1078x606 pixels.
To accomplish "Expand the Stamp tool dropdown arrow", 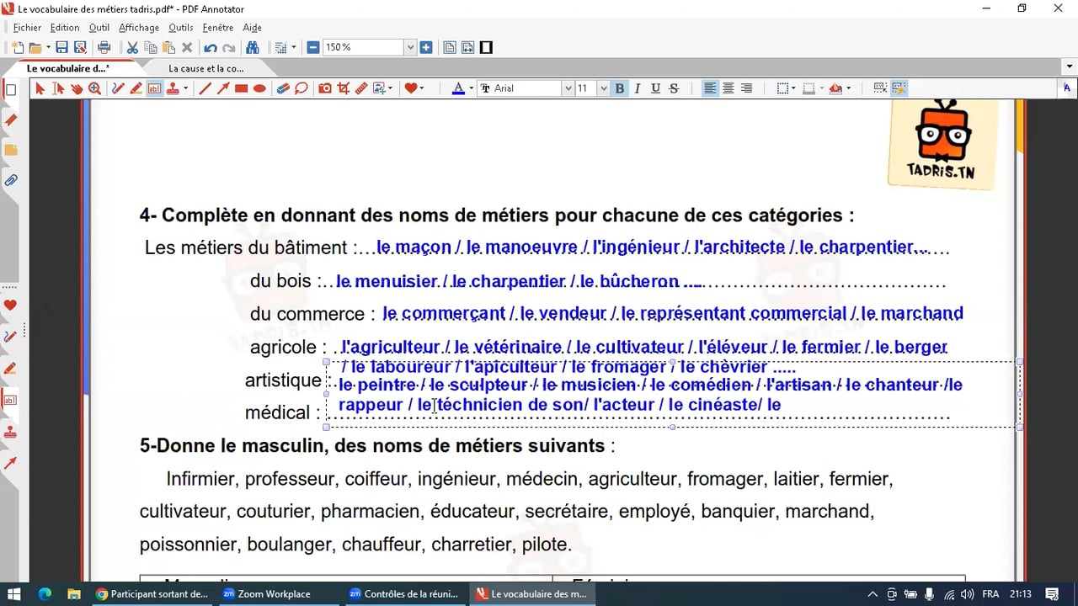I will (184, 88).
